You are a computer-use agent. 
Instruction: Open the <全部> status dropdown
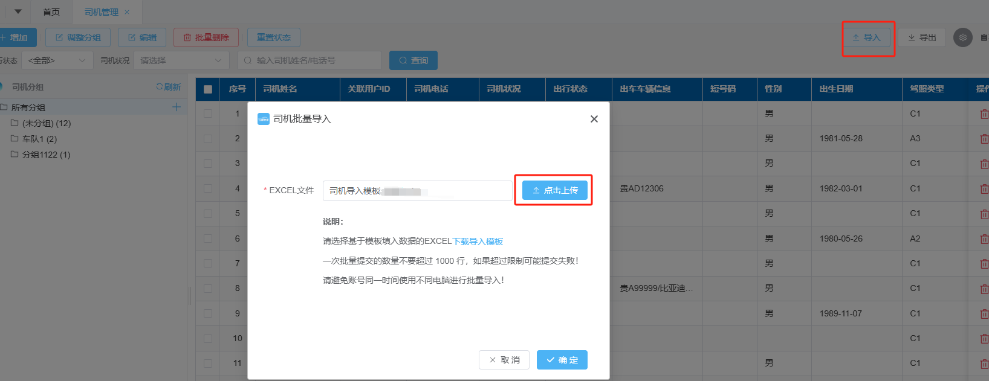point(57,60)
